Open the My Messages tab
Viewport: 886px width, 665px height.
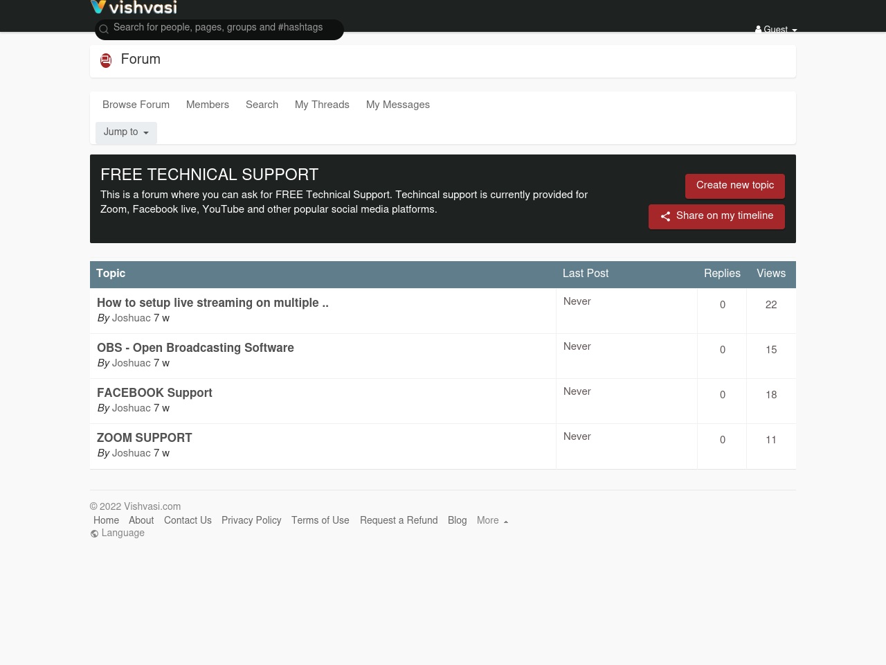tap(398, 105)
